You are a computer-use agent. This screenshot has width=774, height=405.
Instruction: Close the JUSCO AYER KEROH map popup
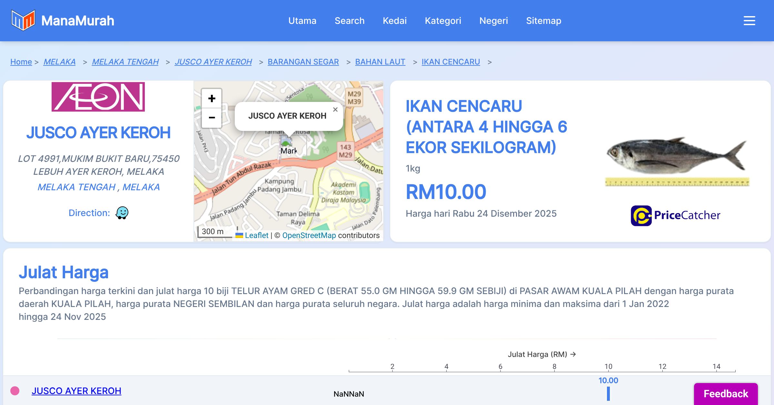pyautogui.click(x=335, y=110)
